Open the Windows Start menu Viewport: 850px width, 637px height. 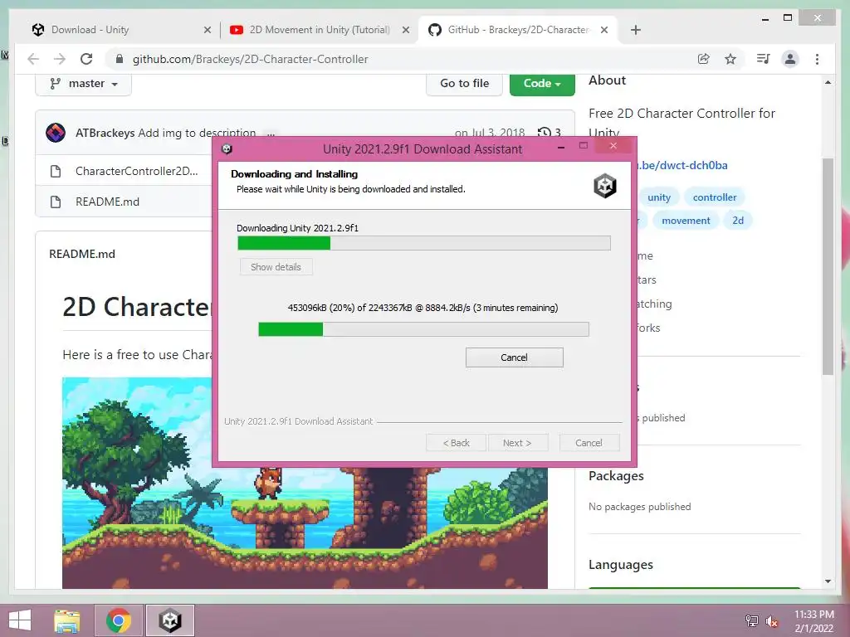point(20,620)
